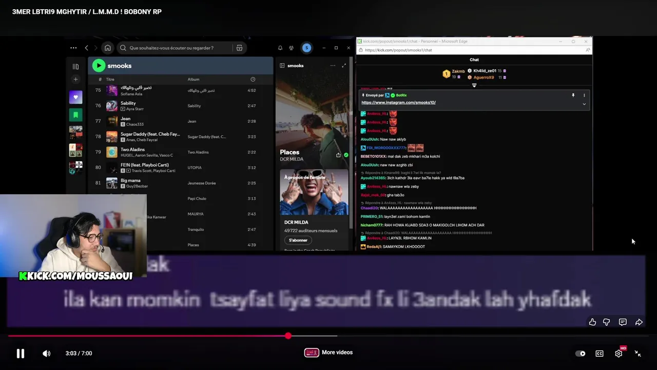Select track Two Aladins
The width and height of the screenshot is (657, 370).
pyautogui.click(x=180, y=152)
